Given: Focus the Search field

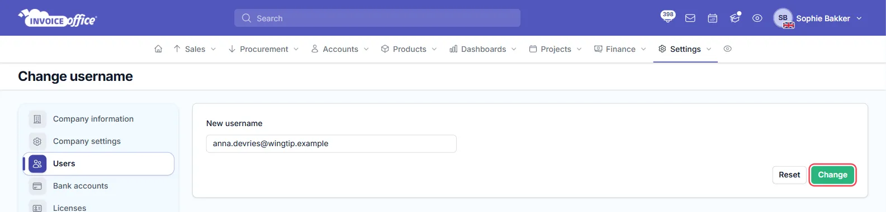Looking at the screenshot, I should click(x=377, y=18).
